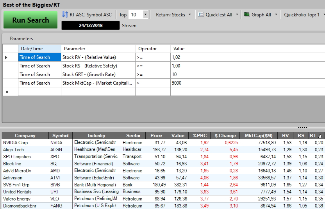Image resolution: width=325 pixels, height=209 pixels.
Task: Sort results by Symbol column
Action: [x=60, y=136]
